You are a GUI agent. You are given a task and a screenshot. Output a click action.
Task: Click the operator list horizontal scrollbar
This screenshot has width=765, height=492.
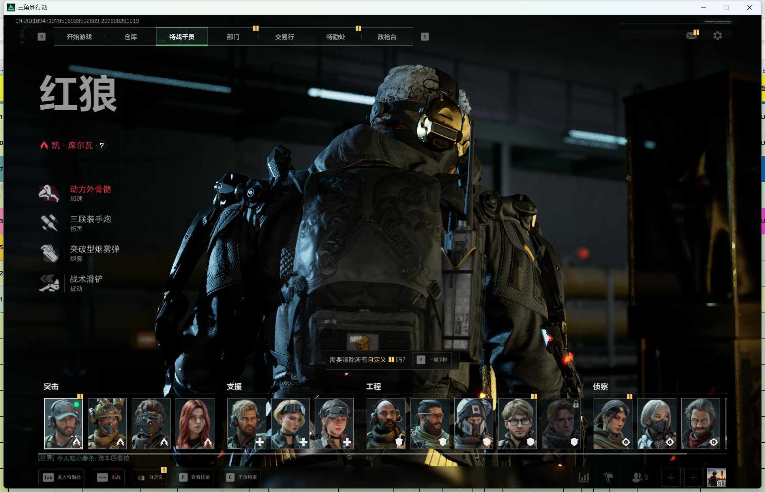pyautogui.click(x=362, y=453)
